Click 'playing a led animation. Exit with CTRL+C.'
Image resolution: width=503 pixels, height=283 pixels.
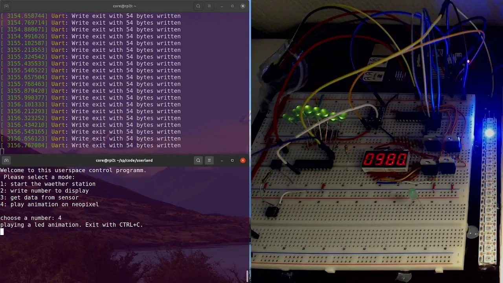(x=72, y=225)
